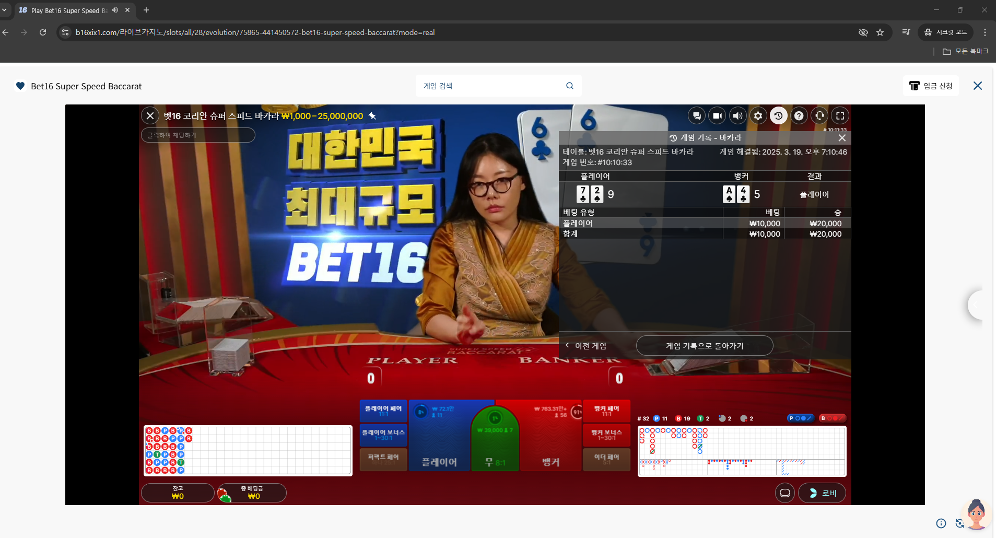Click the live support headset icon

[x=819, y=116]
